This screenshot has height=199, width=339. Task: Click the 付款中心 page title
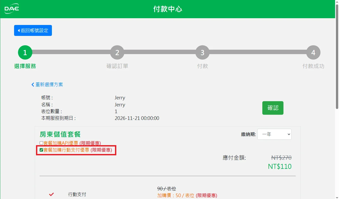(167, 9)
